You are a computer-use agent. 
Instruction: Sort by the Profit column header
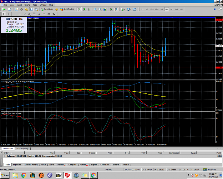point(209,153)
